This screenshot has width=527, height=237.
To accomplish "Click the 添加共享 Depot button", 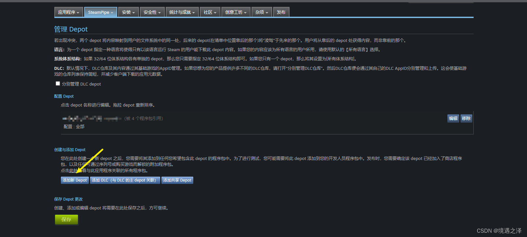I will point(177,180).
